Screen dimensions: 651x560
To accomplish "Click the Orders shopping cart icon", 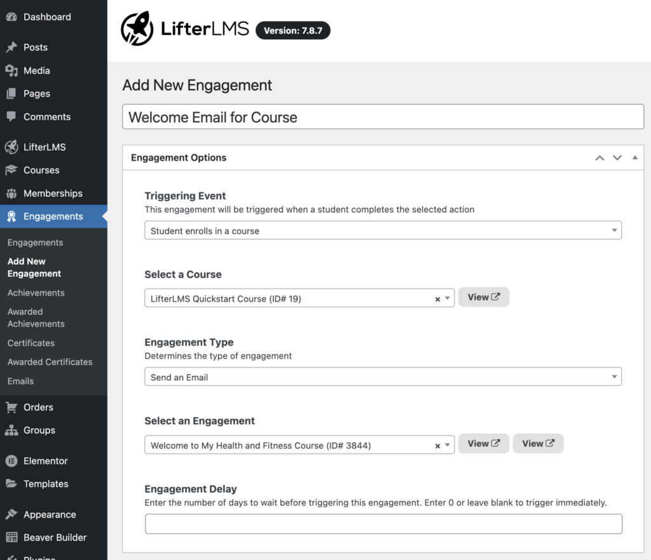I will (11, 408).
